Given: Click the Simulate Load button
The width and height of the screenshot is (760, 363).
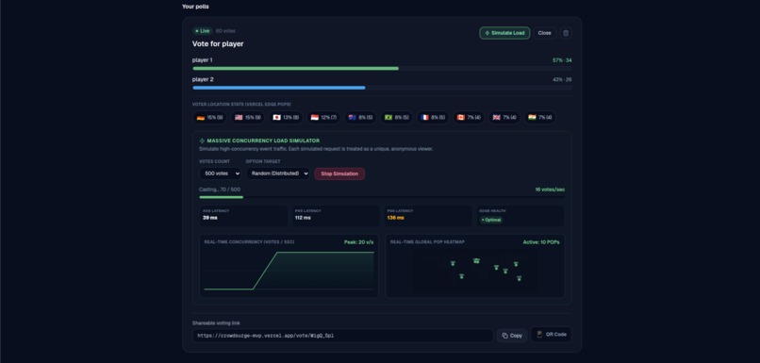Looking at the screenshot, I should 504,33.
